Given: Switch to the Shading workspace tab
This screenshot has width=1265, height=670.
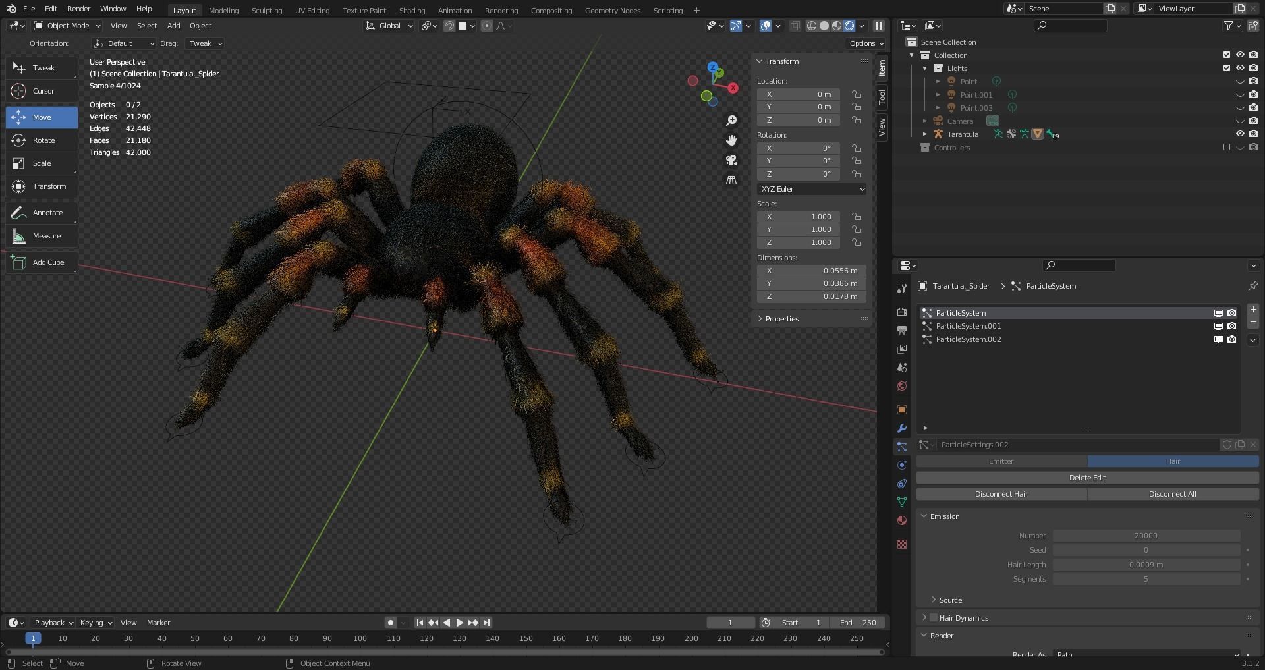Looking at the screenshot, I should click(x=412, y=10).
